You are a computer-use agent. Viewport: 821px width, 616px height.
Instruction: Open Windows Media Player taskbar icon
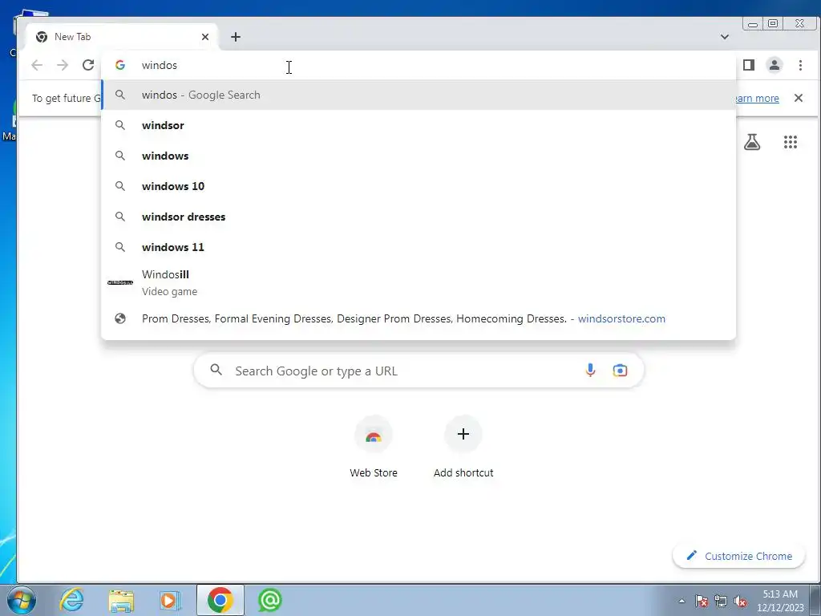pyautogui.click(x=170, y=600)
